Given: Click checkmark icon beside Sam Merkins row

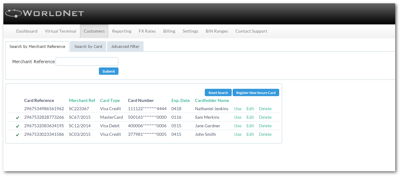Looking at the screenshot, I should click(17, 117).
